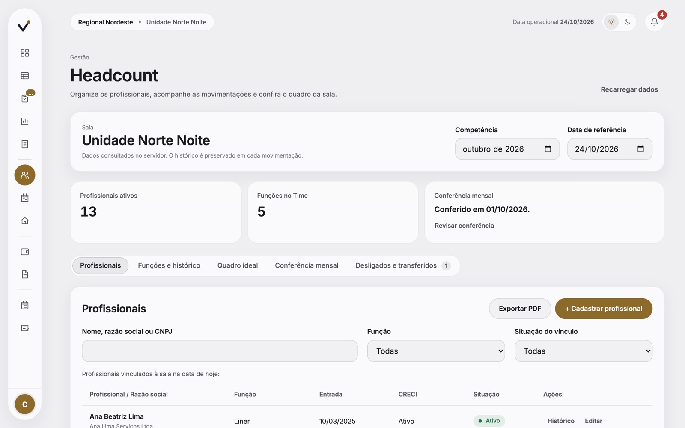The image size is (685, 428).
Task: Open the note with checkmark icon in sidebar
Action: click(x=25, y=328)
